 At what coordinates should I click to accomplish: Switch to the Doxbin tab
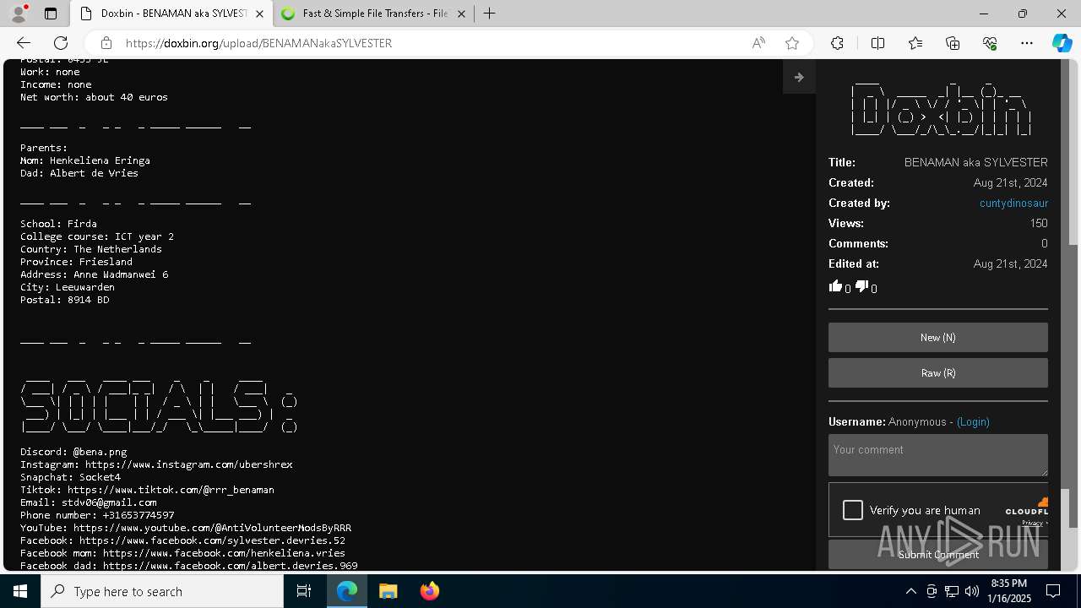pos(171,14)
